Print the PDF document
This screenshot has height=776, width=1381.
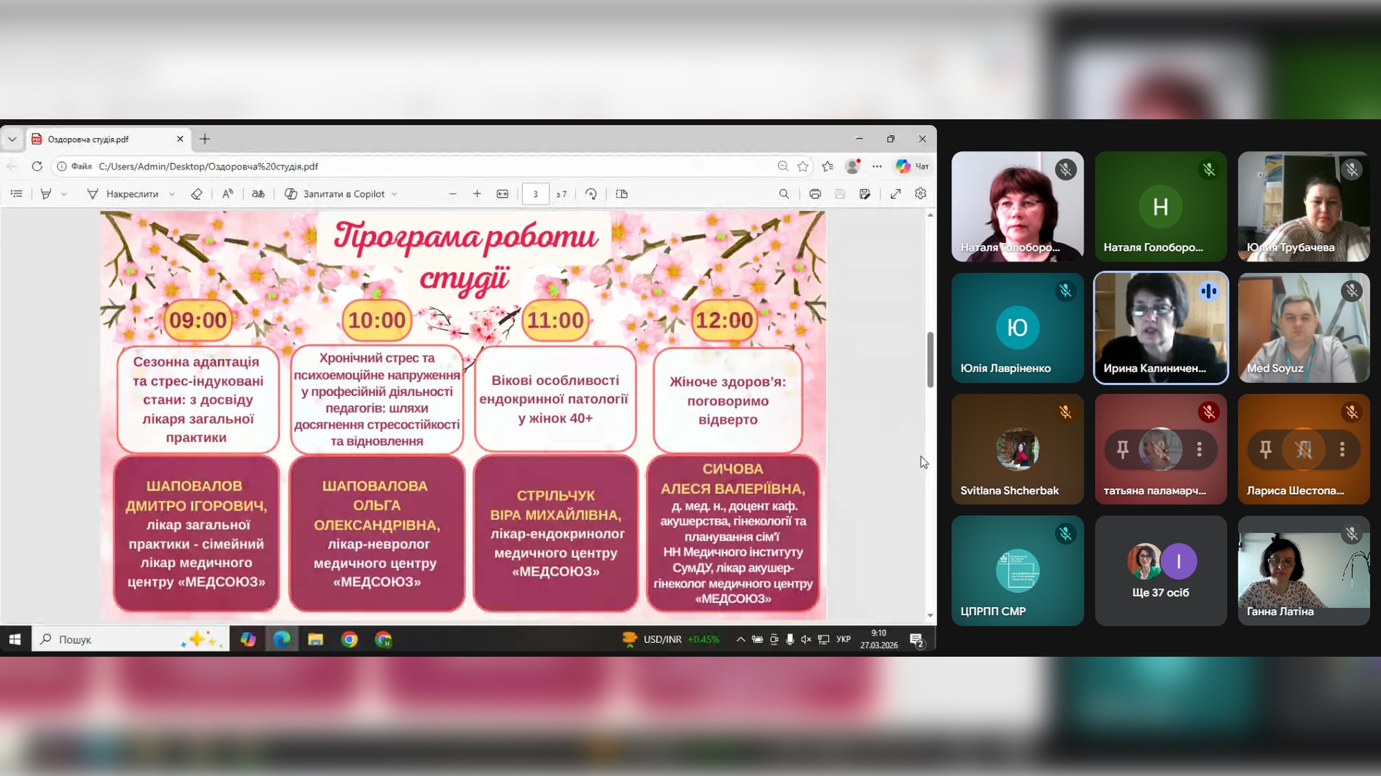point(815,194)
